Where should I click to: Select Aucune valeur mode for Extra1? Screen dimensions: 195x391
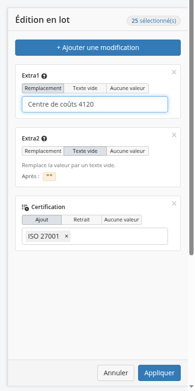[x=128, y=88]
